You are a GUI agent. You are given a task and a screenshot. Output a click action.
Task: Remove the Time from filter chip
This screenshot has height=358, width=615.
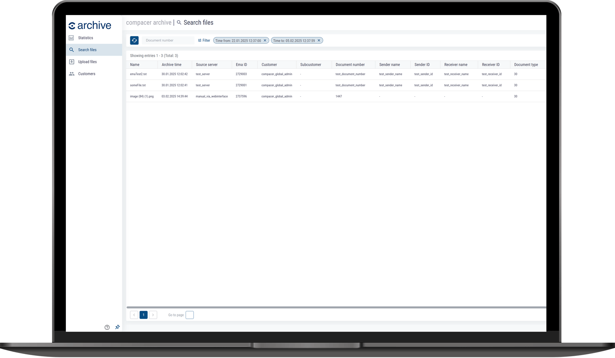[x=265, y=41]
